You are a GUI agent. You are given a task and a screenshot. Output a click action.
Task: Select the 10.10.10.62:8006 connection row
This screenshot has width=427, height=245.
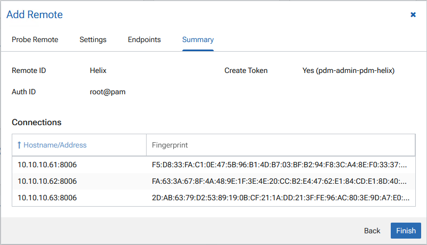click(47, 182)
